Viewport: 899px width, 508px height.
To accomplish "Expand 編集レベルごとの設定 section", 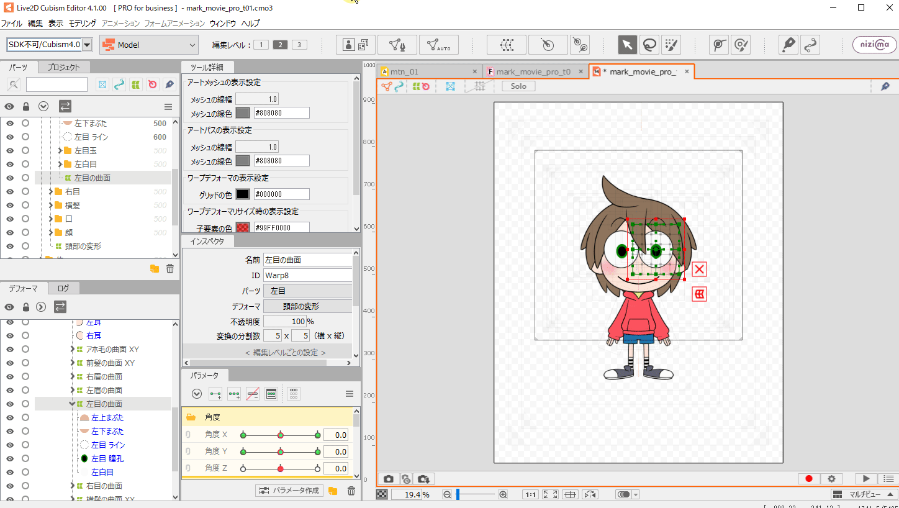I will coord(286,352).
